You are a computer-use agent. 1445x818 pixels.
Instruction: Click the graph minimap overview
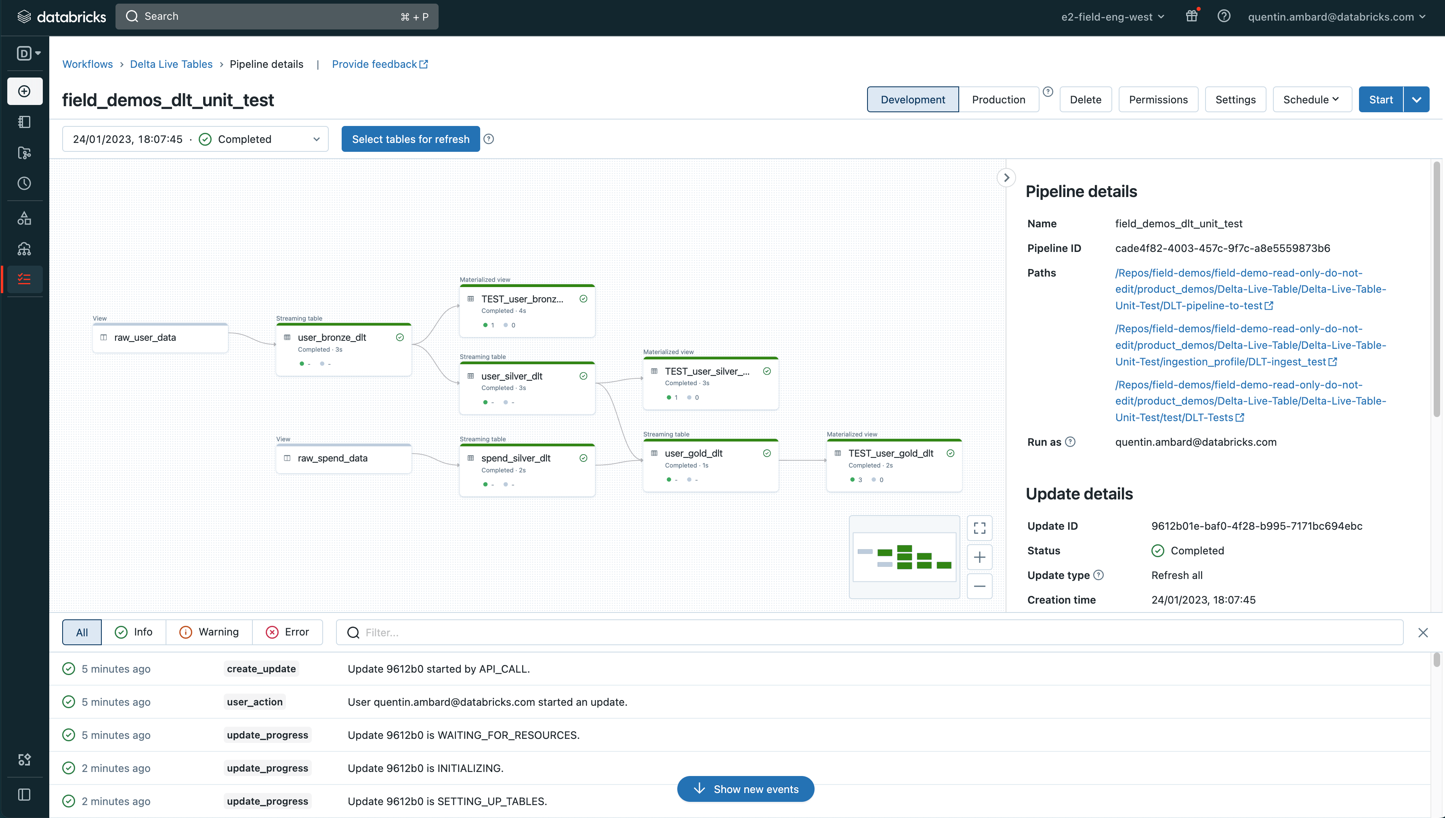[904, 557]
